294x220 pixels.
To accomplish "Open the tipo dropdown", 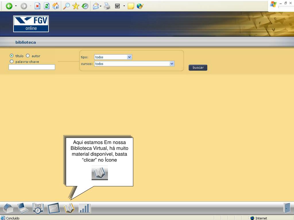I will 113,57.
